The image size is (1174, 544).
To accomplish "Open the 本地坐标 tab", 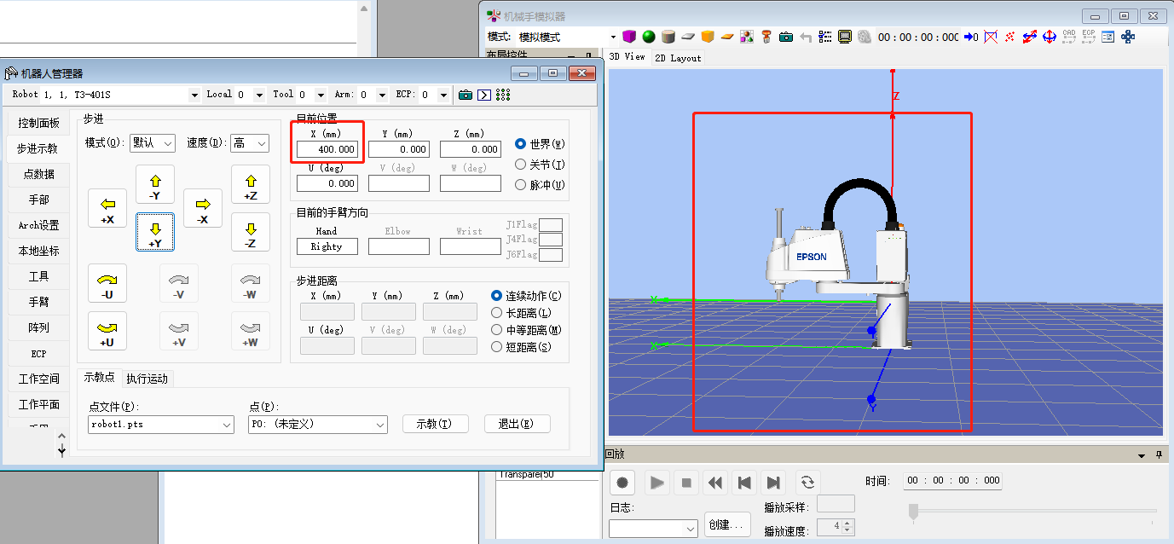I will point(38,251).
